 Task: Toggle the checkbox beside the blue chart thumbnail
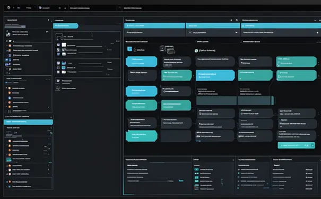58,63
